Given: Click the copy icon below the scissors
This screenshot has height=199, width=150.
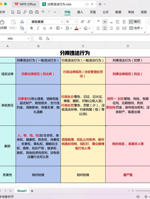Looking at the screenshot, I should tap(22, 28).
